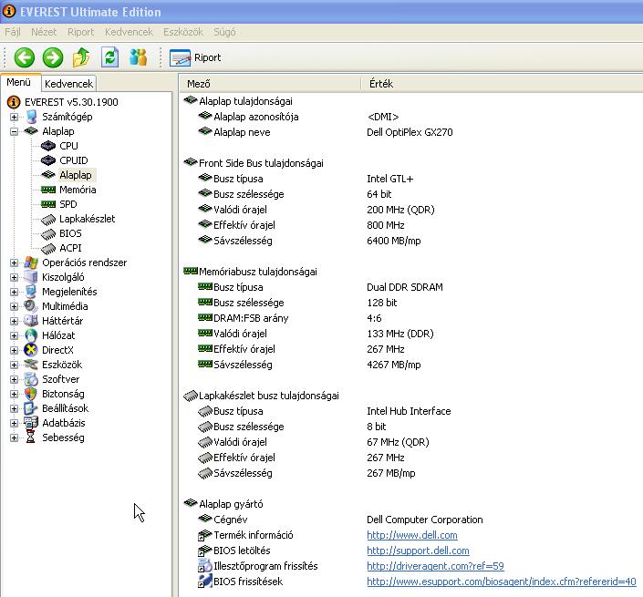643x597 pixels.
Task: Click the Biztonság shield icon
Action: (31, 394)
